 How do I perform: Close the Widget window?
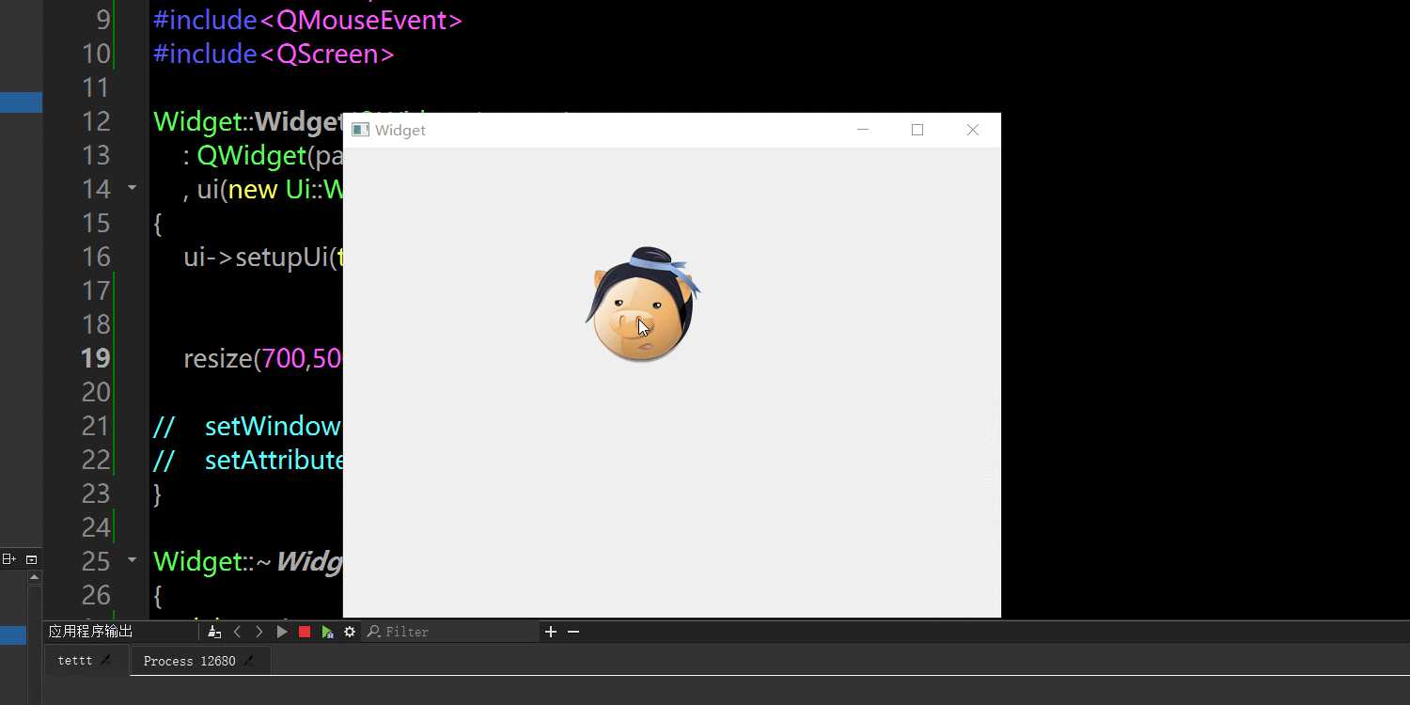(973, 130)
